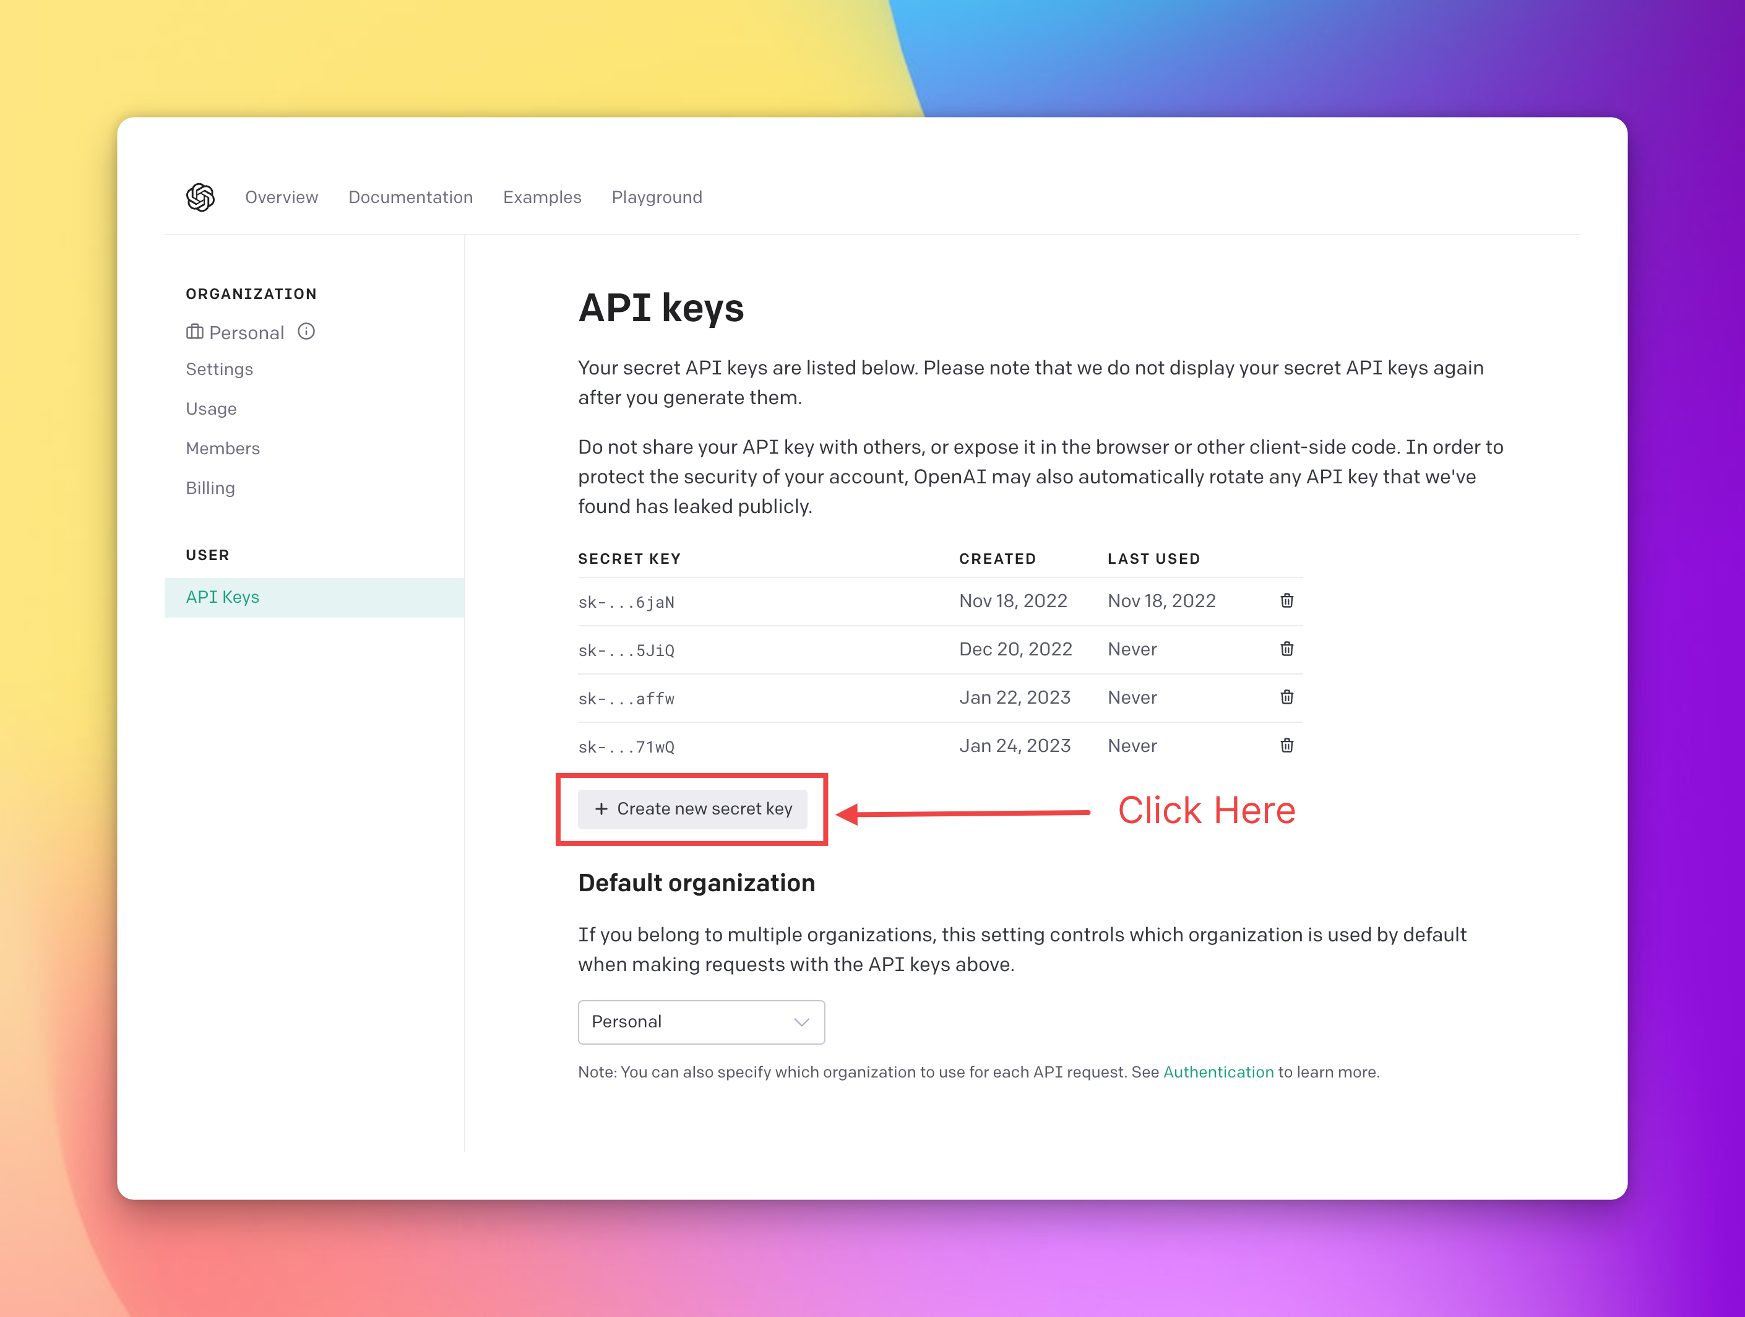Create new secret key button
The image size is (1745, 1317).
tap(692, 809)
